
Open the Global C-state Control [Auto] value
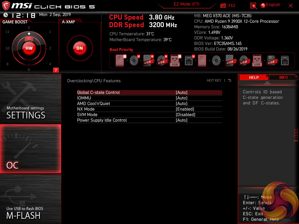click(182, 92)
